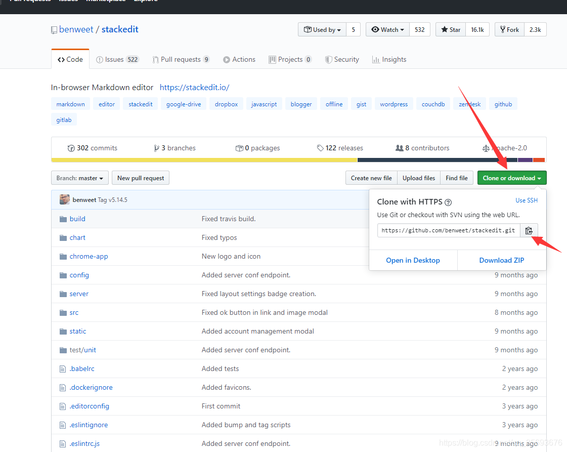
Task: Click file icon next to .babelrc
Action: [x=63, y=369]
